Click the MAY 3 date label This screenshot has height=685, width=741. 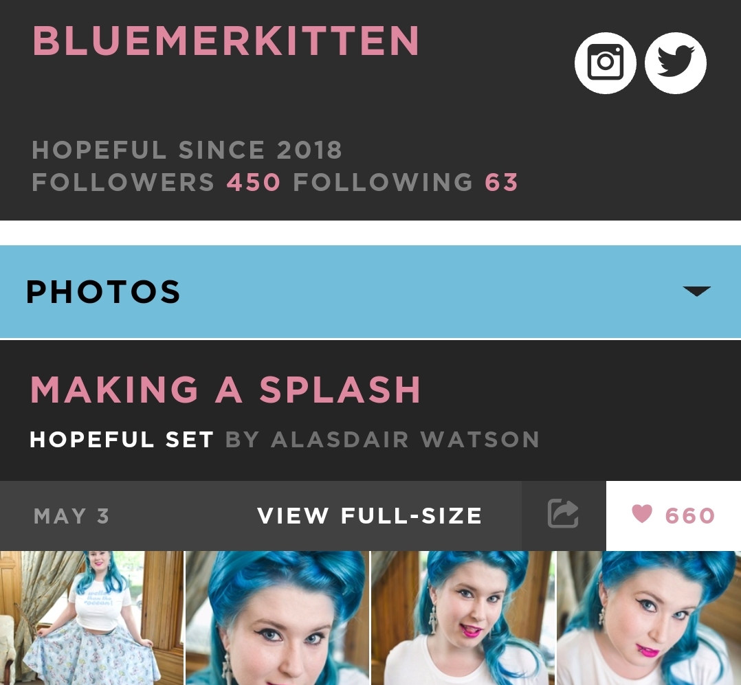pyautogui.click(x=71, y=516)
